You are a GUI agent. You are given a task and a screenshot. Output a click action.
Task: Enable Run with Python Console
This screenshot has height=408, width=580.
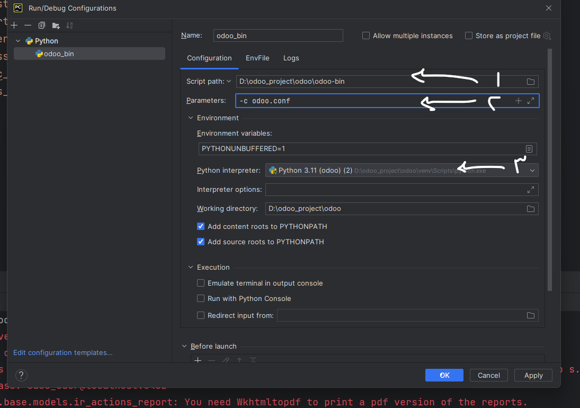201,298
